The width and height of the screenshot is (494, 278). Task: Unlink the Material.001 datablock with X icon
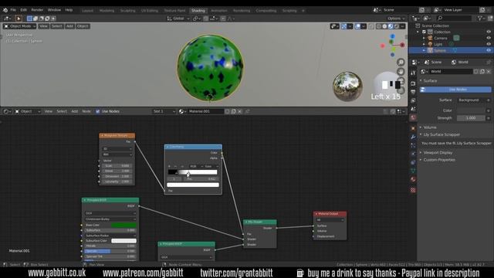point(240,111)
